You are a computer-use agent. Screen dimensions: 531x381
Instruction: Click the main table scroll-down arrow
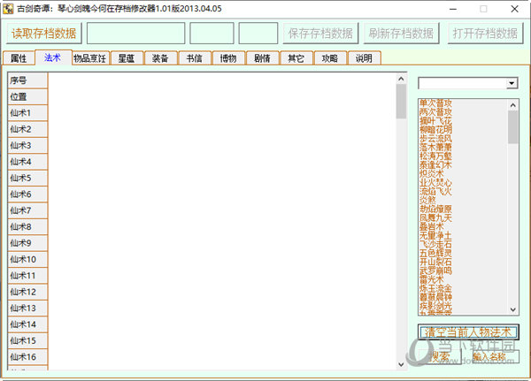pos(401,364)
